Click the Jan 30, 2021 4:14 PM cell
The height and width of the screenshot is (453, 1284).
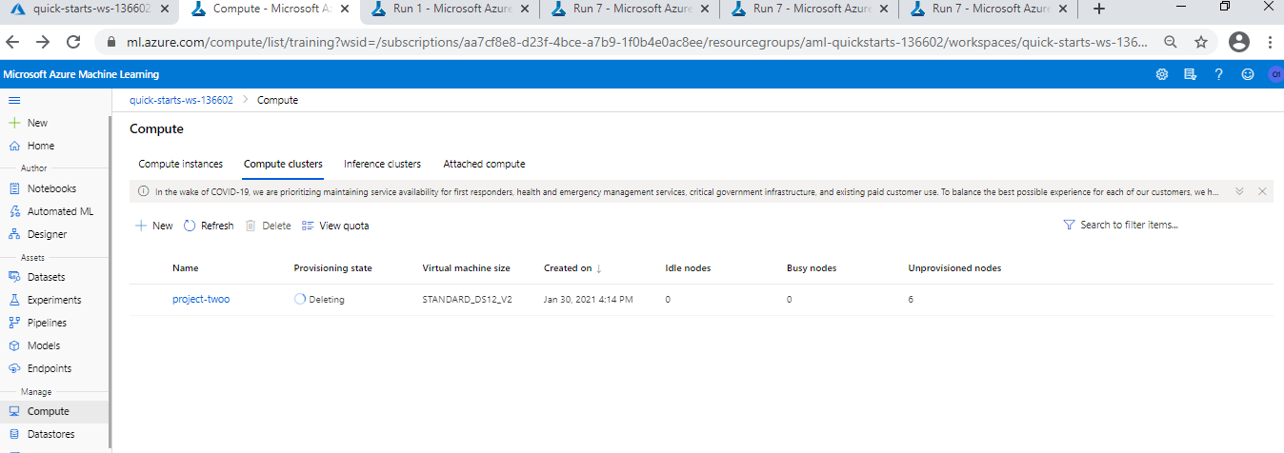588,300
